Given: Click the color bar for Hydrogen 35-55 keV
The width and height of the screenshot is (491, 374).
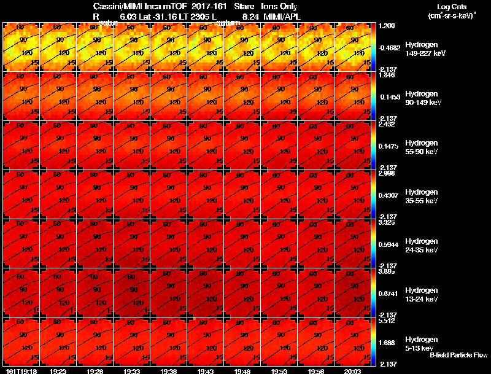Looking at the screenshot, I should 373,195.
